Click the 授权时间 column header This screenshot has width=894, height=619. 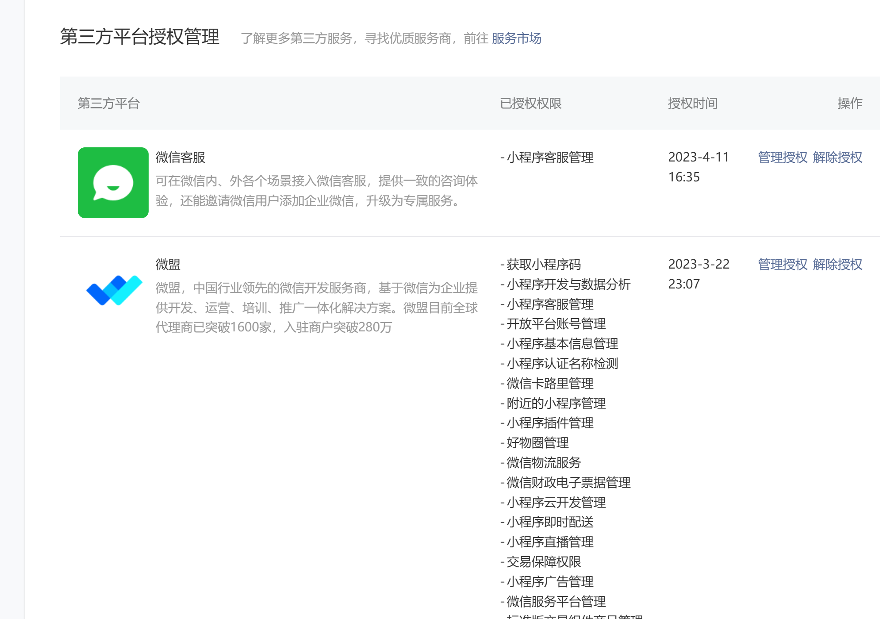click(692, 103)
